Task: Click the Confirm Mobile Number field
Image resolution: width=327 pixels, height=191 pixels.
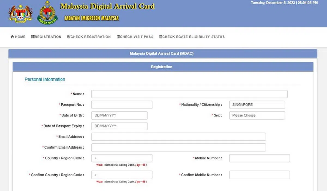Action: [x=259, y=175]
